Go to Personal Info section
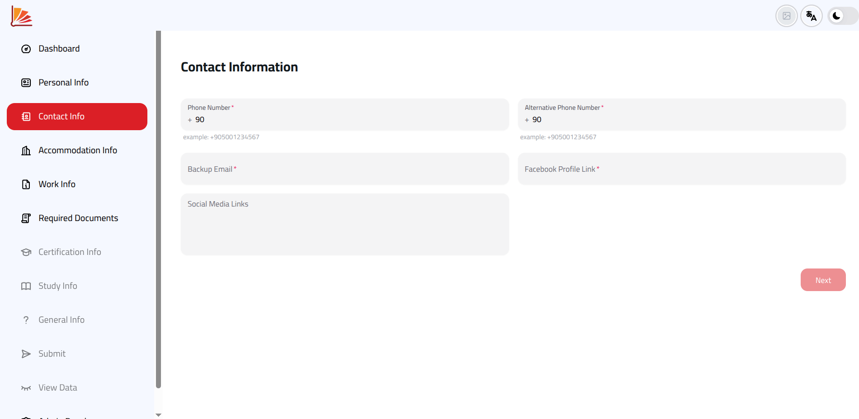The width and height of the screenshot is (859, 419). [x=77, y=83]
